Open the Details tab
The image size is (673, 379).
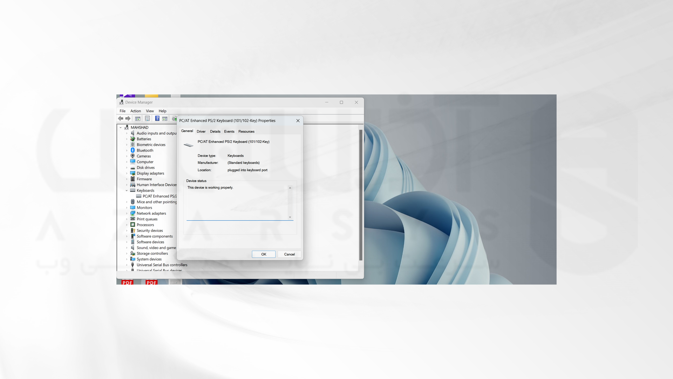pyautogui.click(x=215, y=132)
